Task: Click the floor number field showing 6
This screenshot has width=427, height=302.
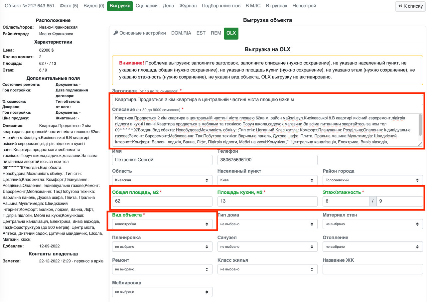Action: point(346,201)
